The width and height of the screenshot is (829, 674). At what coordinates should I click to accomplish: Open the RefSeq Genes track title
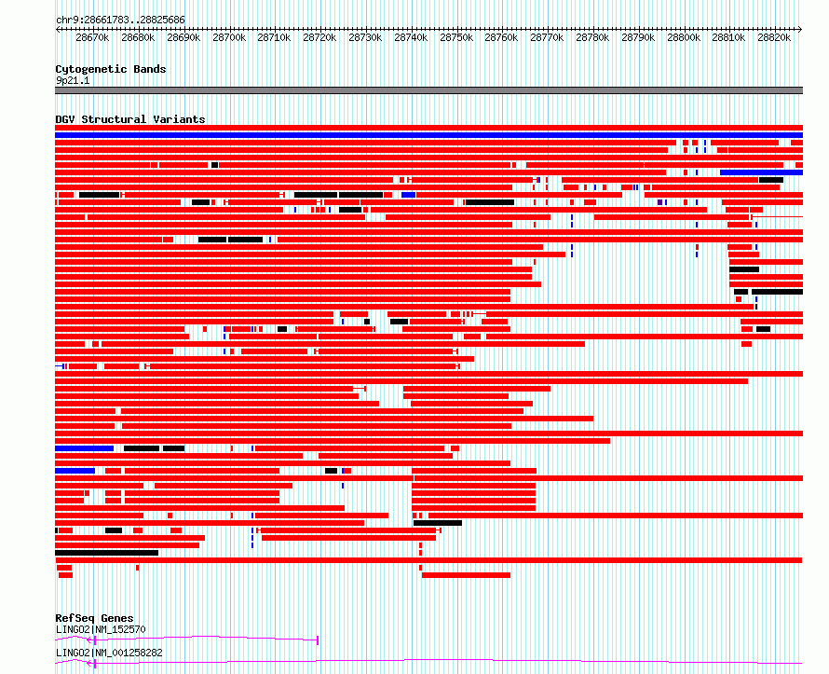point(94,618)
